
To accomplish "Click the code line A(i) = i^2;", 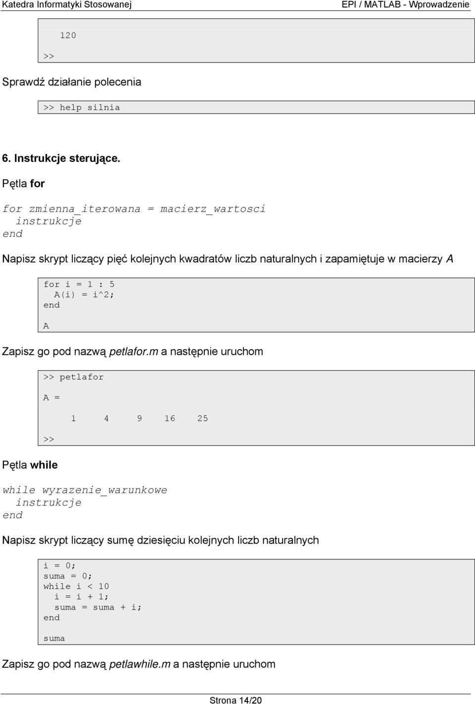I will (84, 295).
